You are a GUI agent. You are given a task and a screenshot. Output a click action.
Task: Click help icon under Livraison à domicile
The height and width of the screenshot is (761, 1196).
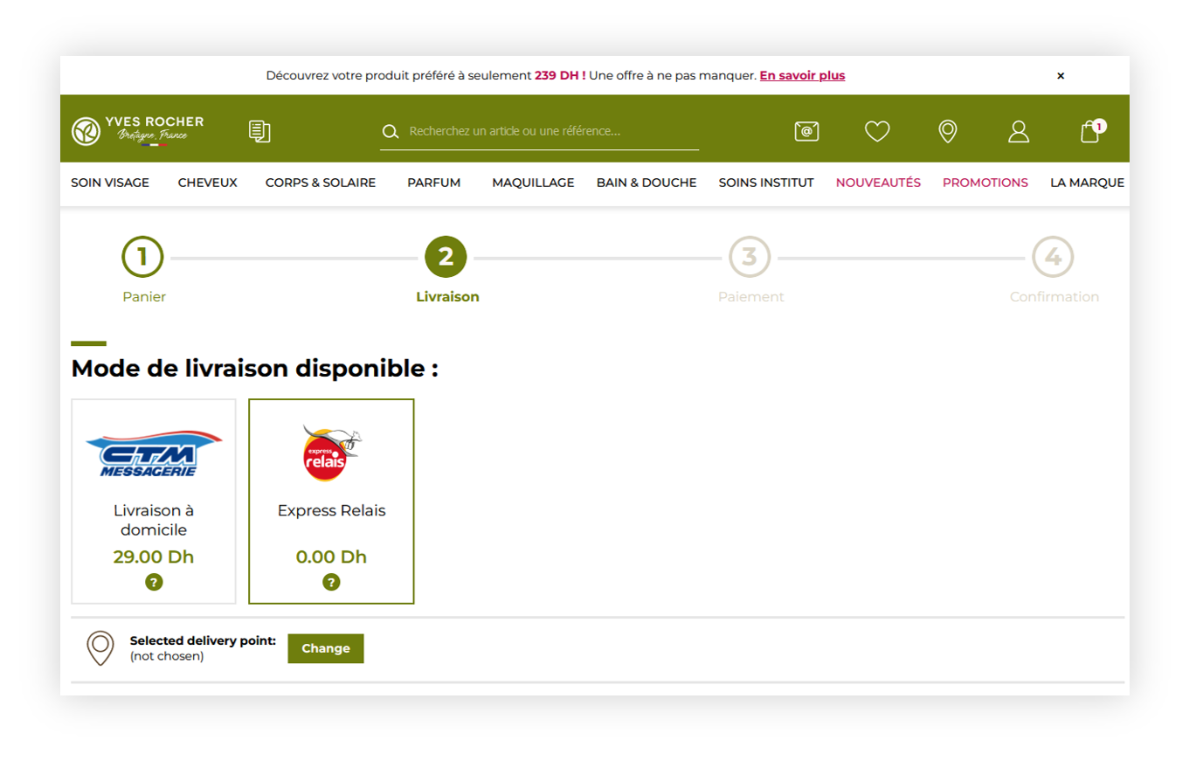(154, 582)
